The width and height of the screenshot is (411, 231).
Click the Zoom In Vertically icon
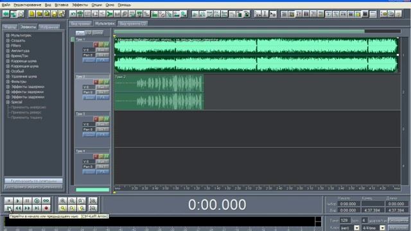[x=92, y=201]
